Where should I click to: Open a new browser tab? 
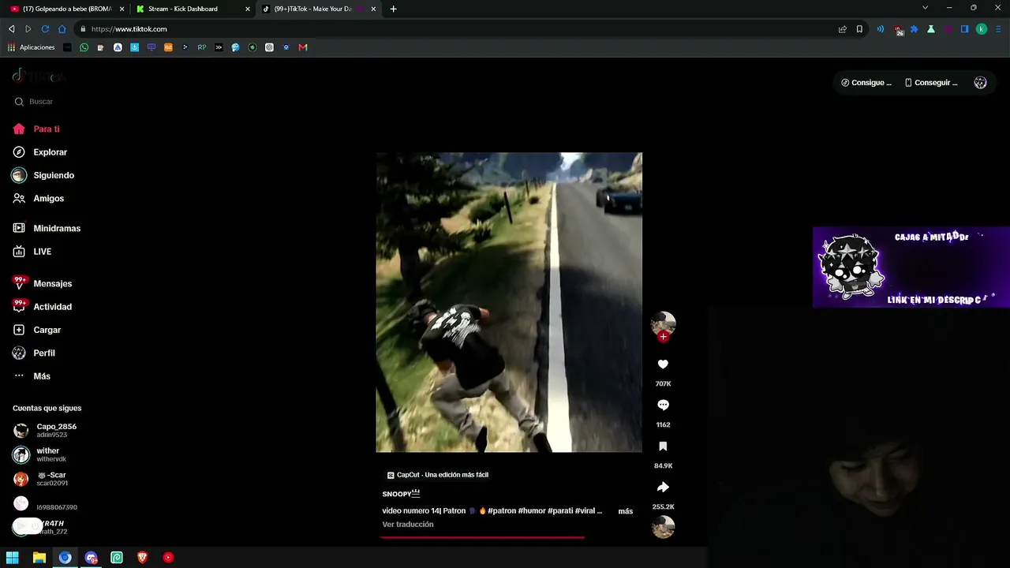pyautogui.click(x=393, y=9)
